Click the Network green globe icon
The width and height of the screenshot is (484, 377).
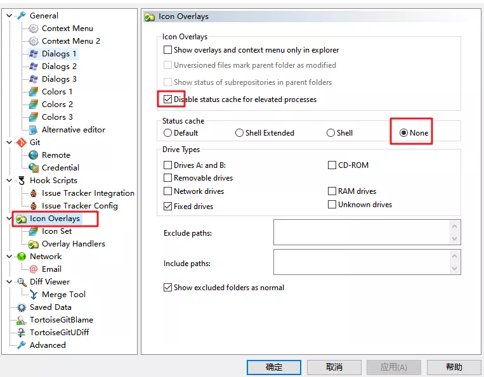click(22, 257)
